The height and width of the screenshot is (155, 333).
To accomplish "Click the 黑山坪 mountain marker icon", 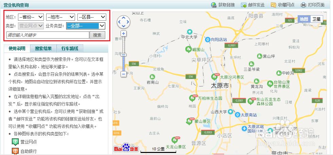I will [x=260, y=56].
